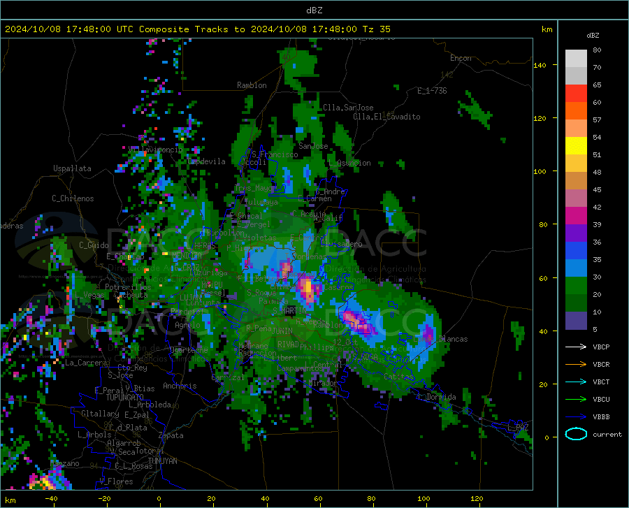Click the dBZ heading above the color scale
The image size is (629, 508).
point(593,35)
